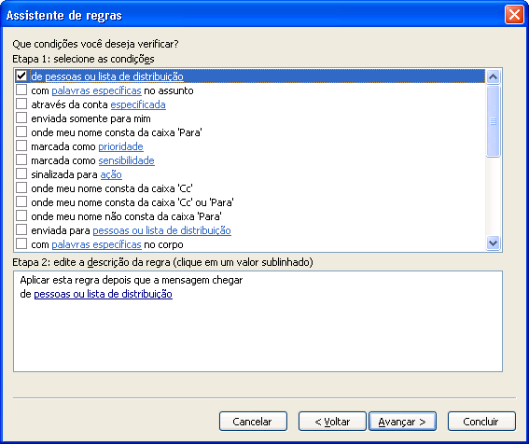Finish the rule with Concluir
This screenshot has height=444, width=529.
[x=481, y=421]
